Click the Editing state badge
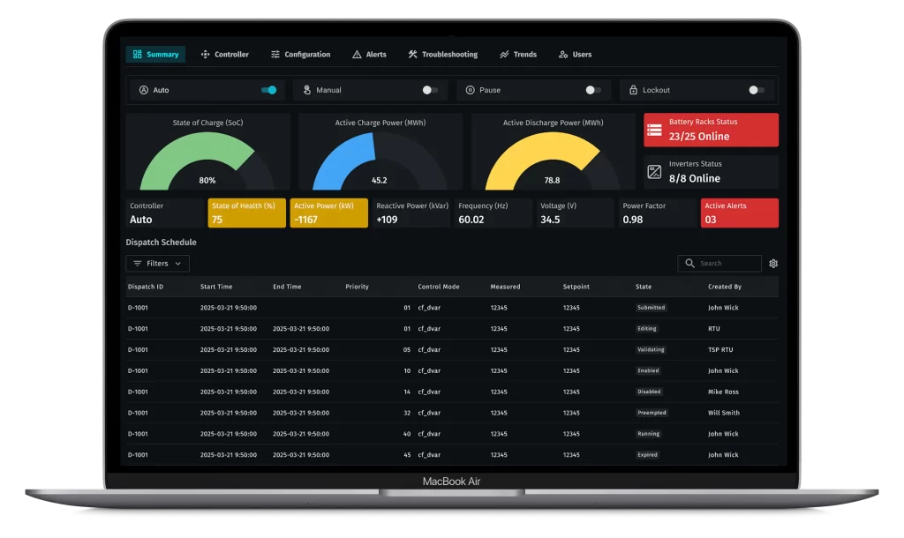This screenshot has width=904, height=538. [647, 328]
